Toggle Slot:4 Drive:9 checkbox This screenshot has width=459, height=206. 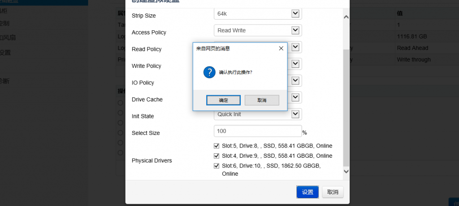[x=217, y=156]
